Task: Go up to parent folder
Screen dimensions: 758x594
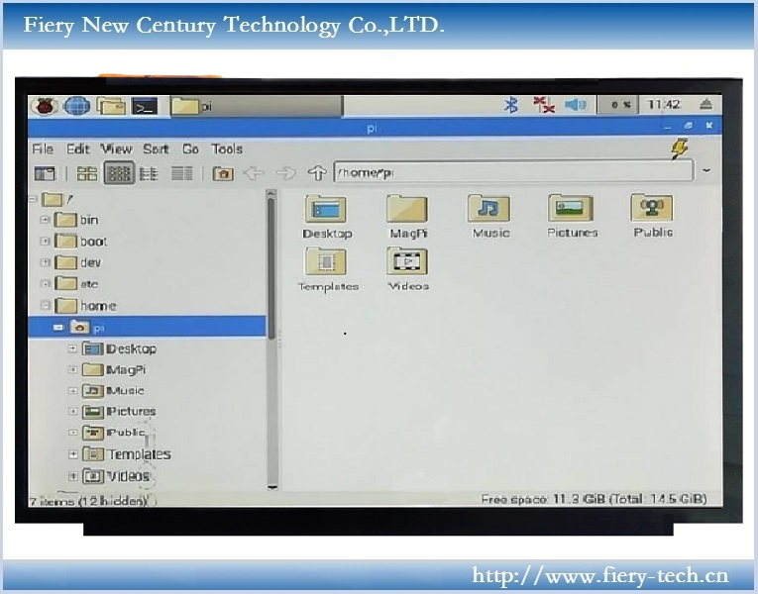Action: pyautogui.click(x=318, y=173)
